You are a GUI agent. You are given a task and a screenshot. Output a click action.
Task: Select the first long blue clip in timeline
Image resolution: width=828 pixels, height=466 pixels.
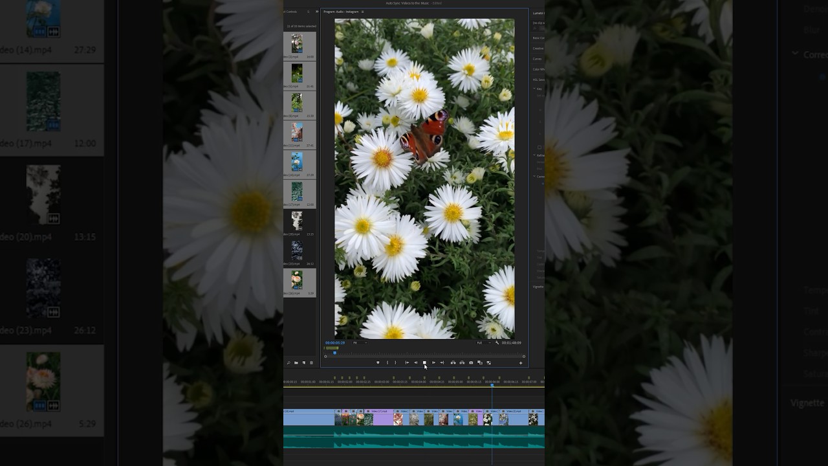click(309, 418)
